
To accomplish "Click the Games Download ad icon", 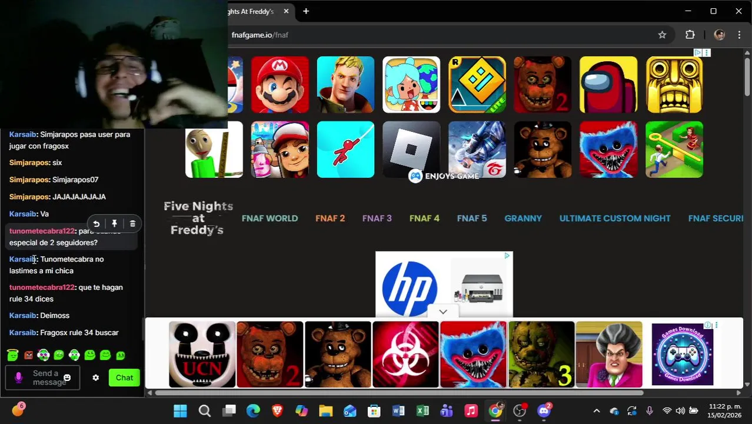I will click(683, 355).
